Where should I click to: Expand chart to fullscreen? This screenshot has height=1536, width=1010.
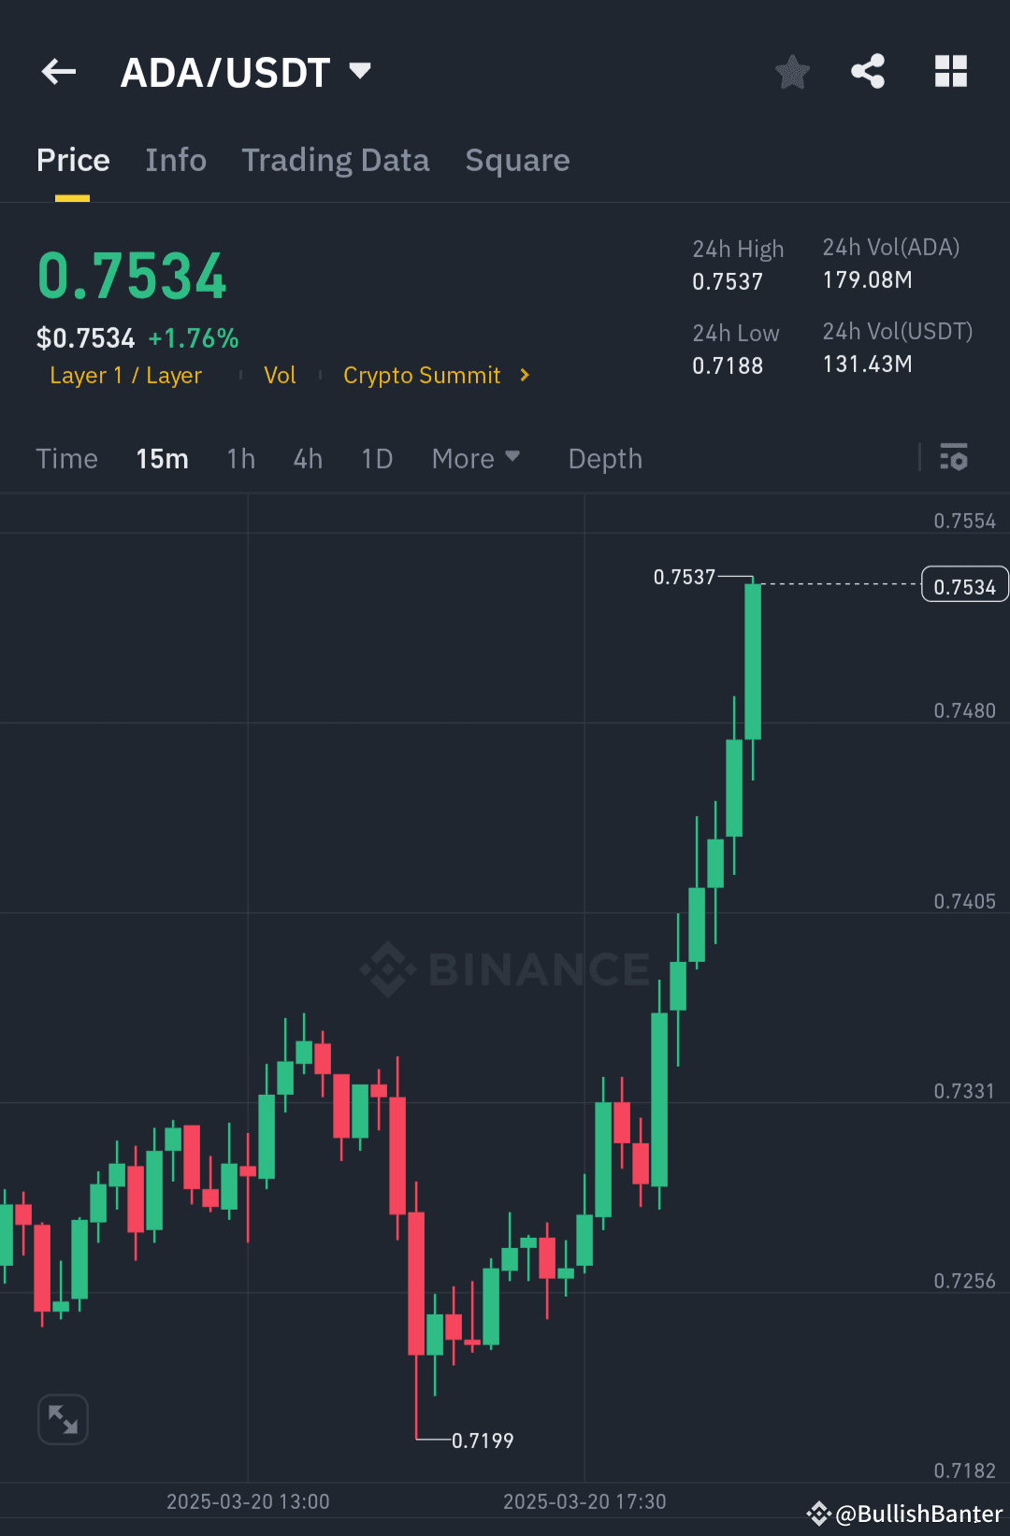(62, 1418)
